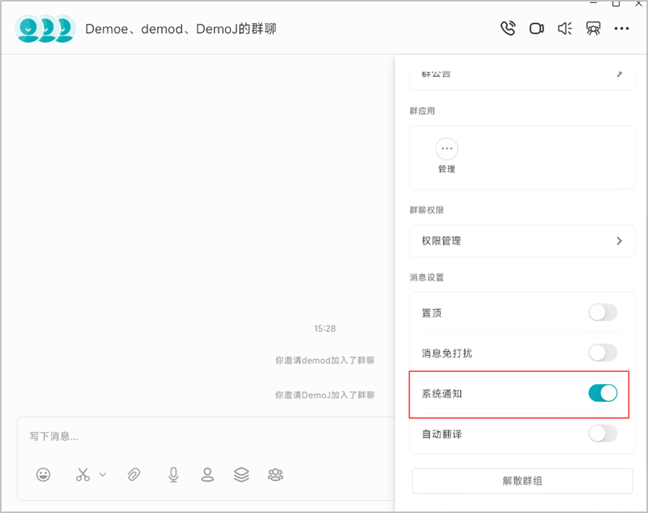Click the 15:28 timestamp
This screenshot has width=648, height=513.
pos(325,329)
